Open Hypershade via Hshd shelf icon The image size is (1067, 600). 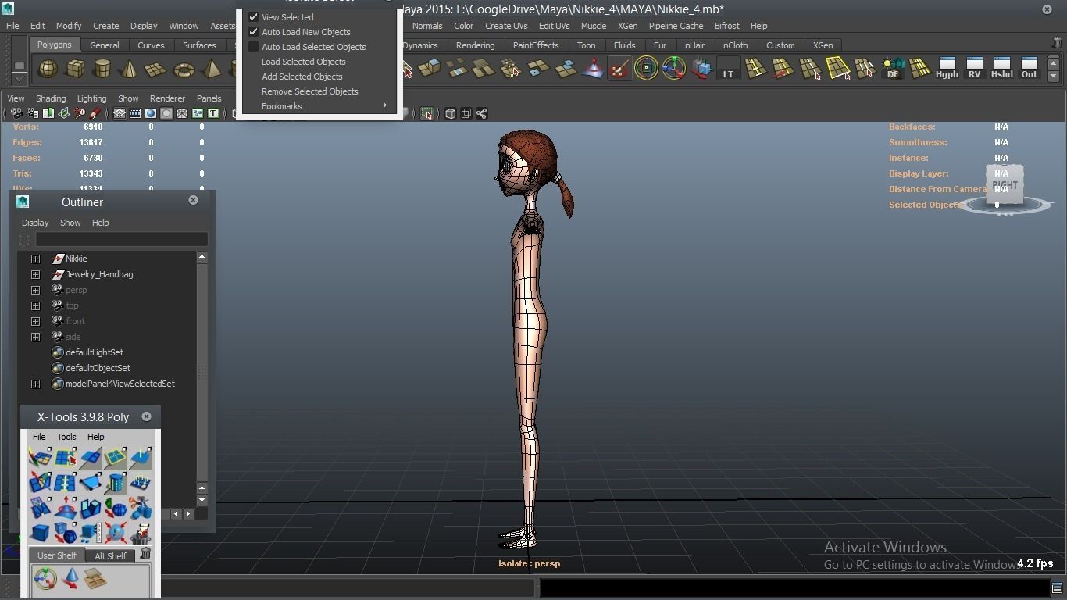tap(1001, 69)
